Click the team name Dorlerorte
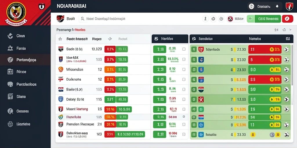The image size is (297, 148). click(x=74, y=79)
